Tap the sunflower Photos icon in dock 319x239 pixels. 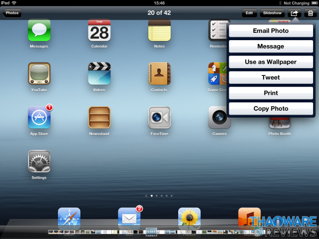tap(189, 219)
